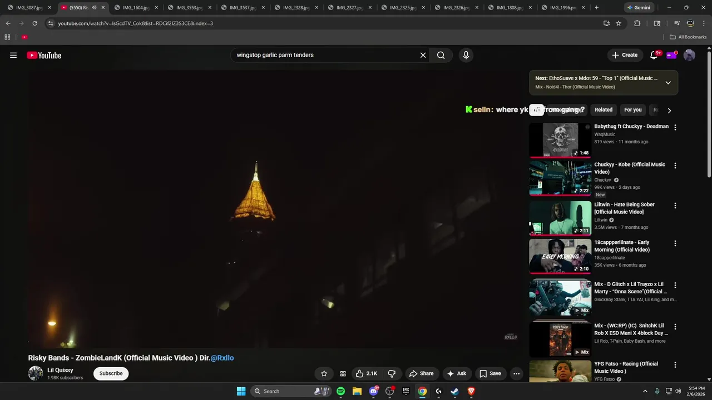Open the Windows Start menu
This screenshot has width=712, height=400.
(241, 391)
